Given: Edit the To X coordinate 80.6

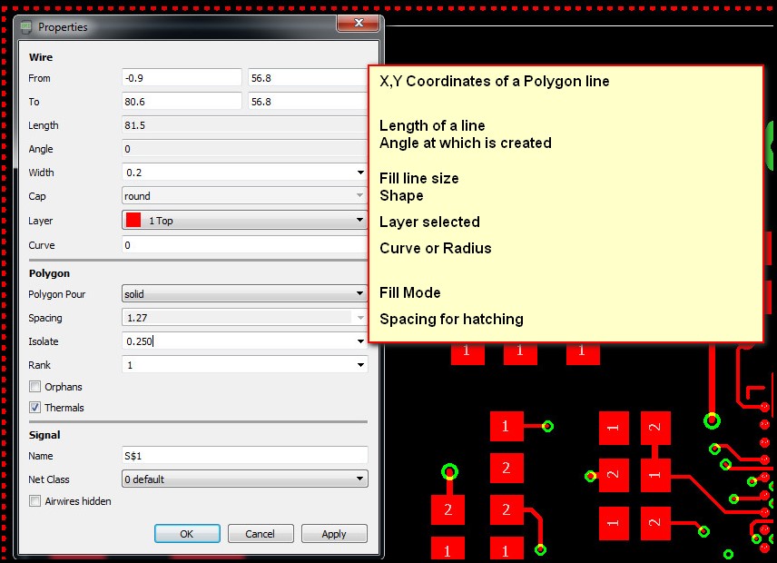Looking at the screenshot, I should pyautogui.click(x=182, y=102).
